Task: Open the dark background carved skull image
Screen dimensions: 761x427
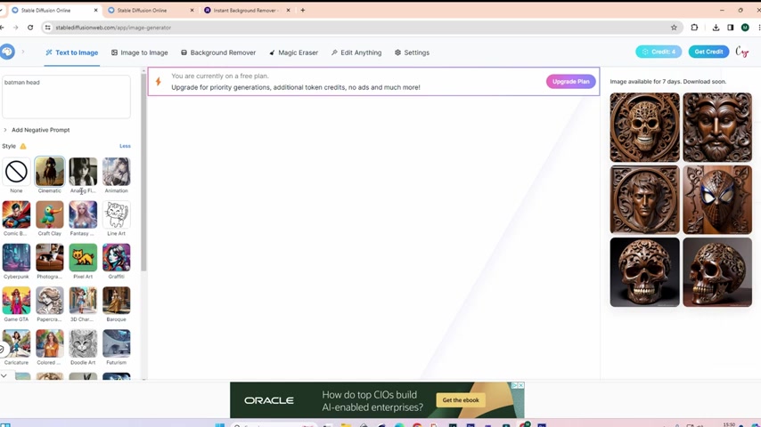Action: click(644, 272)
